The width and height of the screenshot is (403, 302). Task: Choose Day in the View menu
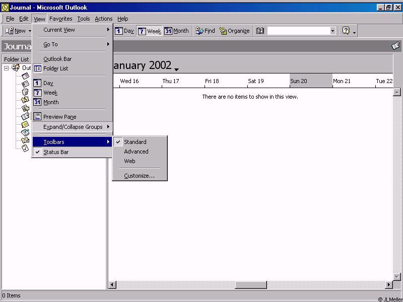pyautogui.click(x=73, y=83)
